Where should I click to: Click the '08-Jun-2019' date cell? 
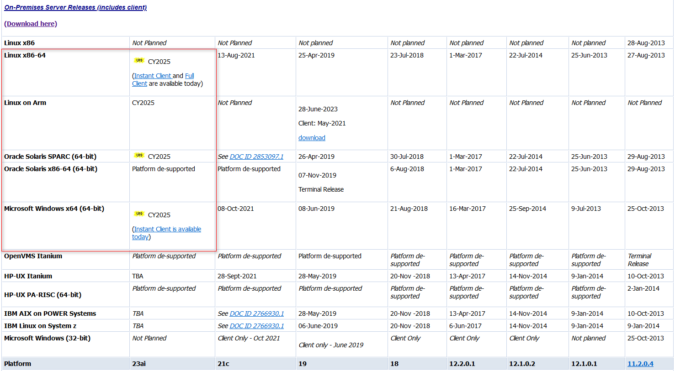coord(316,209)
